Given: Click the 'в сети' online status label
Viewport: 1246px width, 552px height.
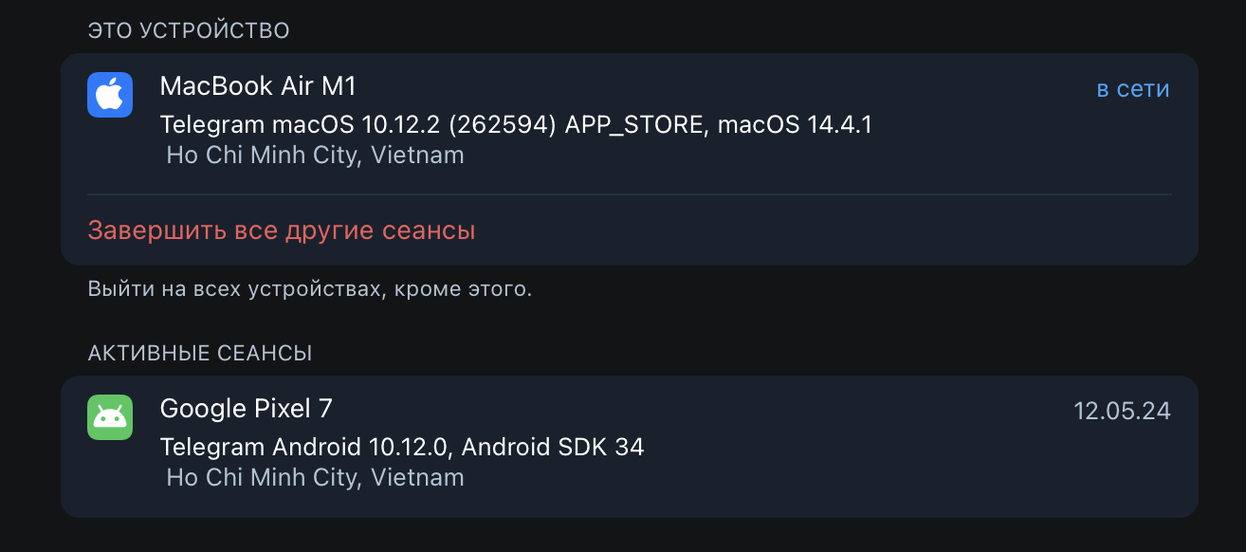Looking at the screenshot, I should [1133, 89].
